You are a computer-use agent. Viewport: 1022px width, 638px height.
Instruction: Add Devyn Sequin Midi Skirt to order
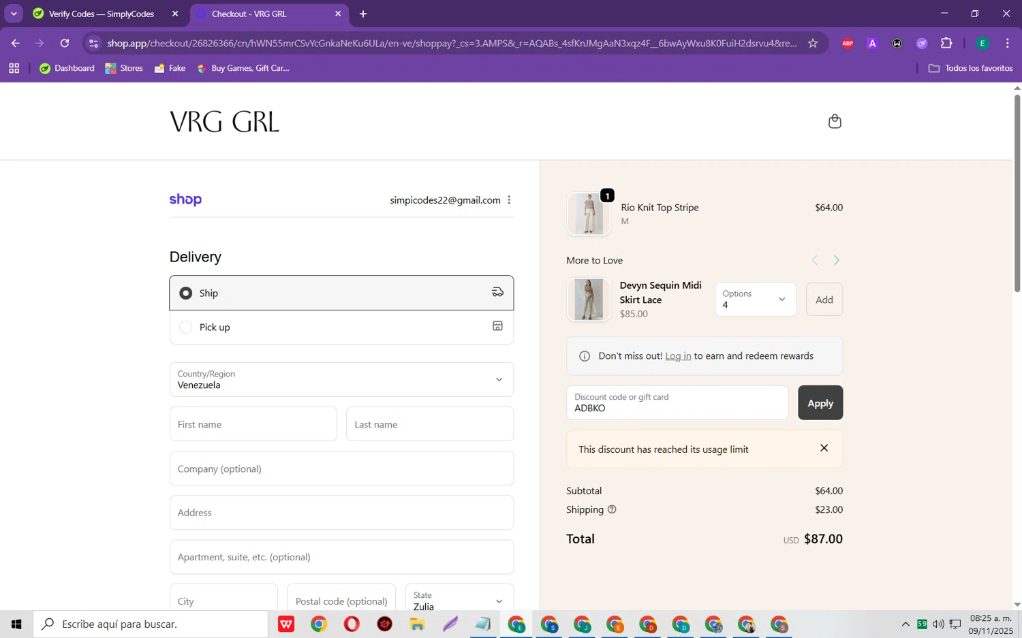click(824, 299)
